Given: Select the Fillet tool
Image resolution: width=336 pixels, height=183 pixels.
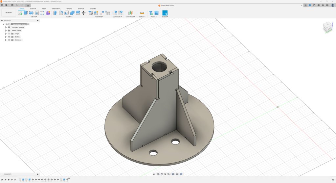Looking at the screenshot, I should pos(61,13).
